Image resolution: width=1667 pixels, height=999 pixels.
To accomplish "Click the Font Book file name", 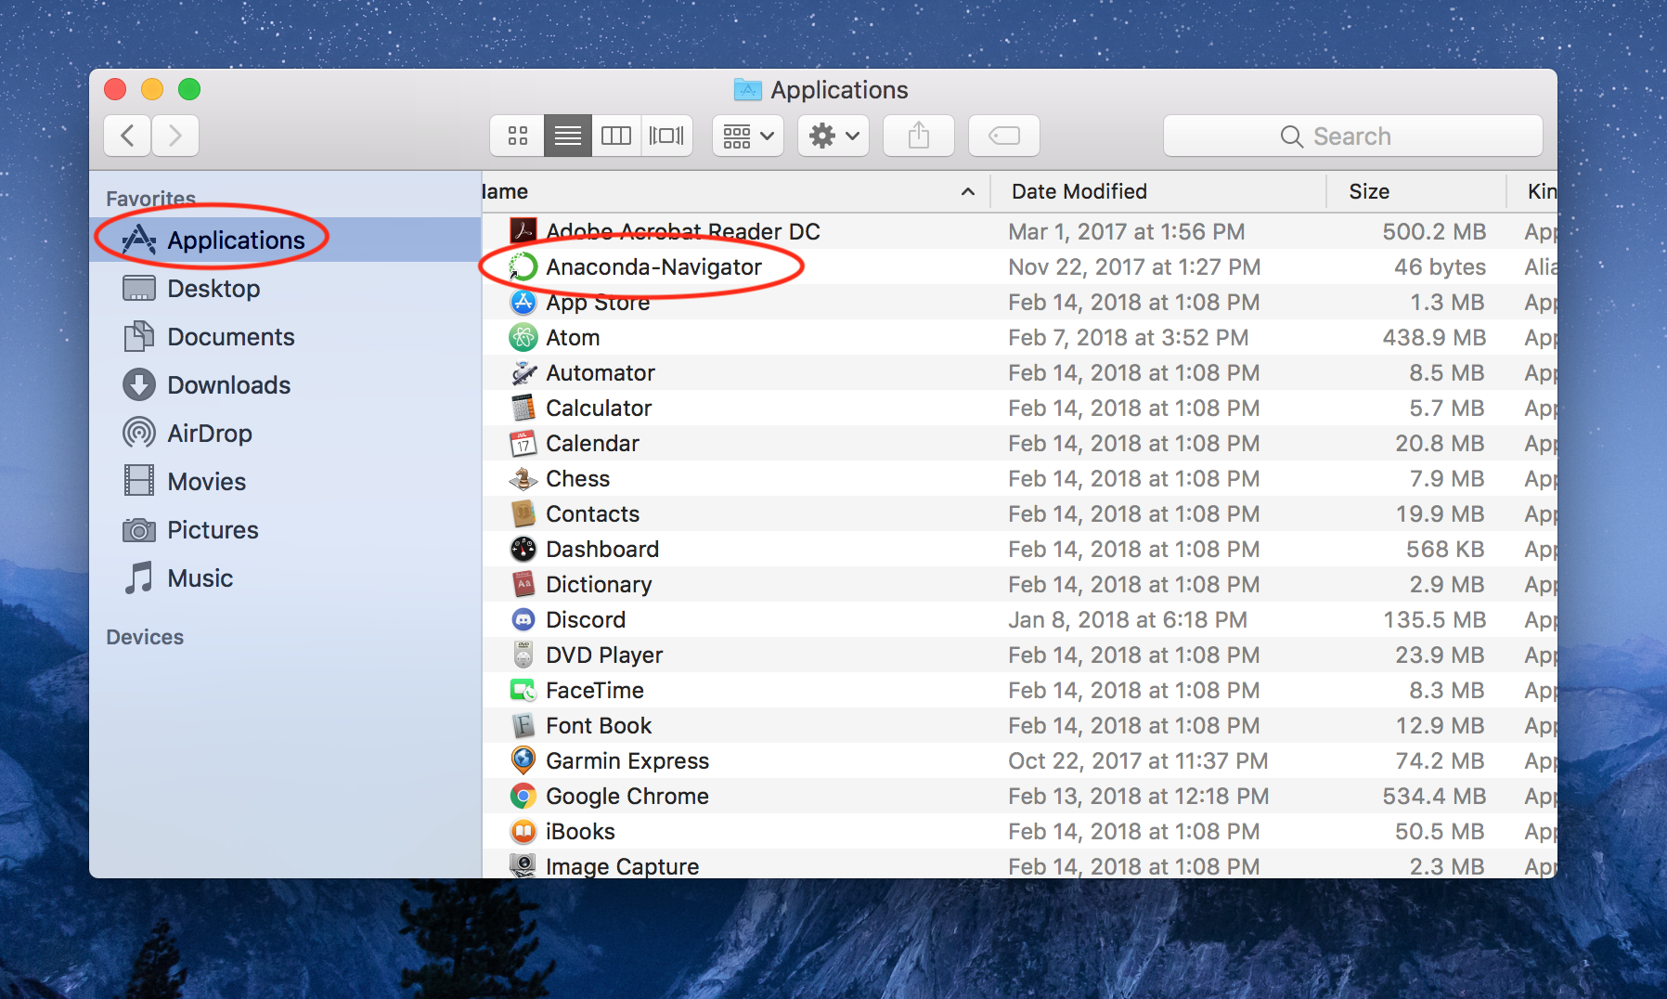I will click(x=599, y=726).
